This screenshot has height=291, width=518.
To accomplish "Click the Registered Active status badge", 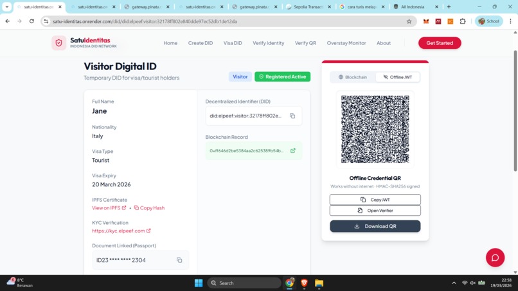I will point(282,76).
